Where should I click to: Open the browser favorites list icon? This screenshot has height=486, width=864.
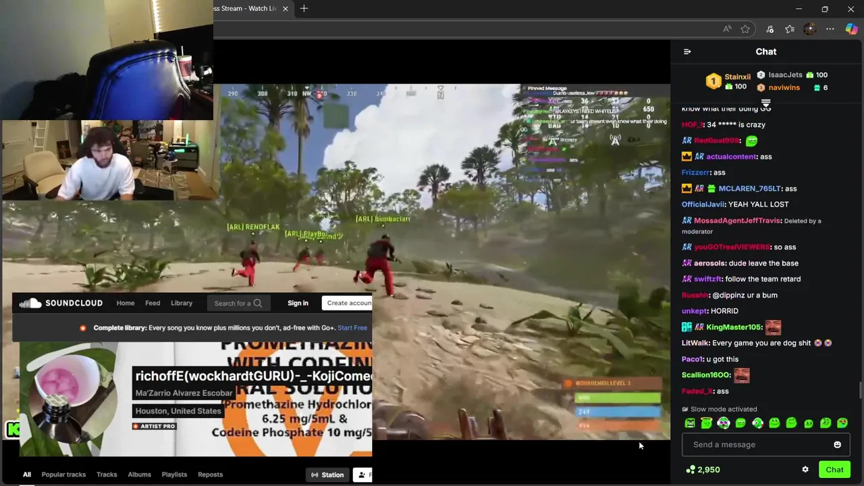tap(790, 29)
